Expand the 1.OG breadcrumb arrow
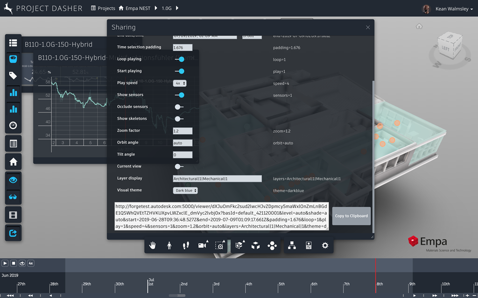Screen dimensions: 478x298 pos(177,8)
